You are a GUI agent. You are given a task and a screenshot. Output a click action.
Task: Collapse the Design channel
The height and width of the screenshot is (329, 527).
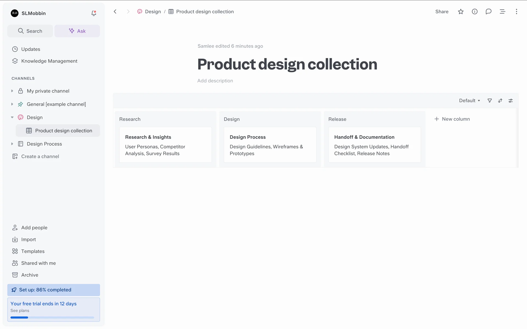pyautogui.click(x=12, y=117)
